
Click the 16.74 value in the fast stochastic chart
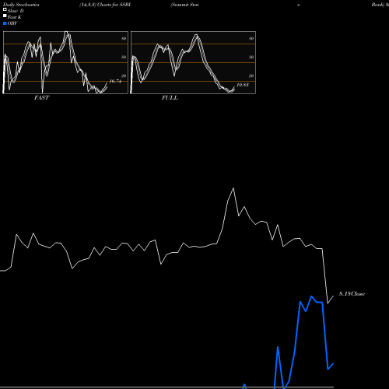(x=115, y=81)
